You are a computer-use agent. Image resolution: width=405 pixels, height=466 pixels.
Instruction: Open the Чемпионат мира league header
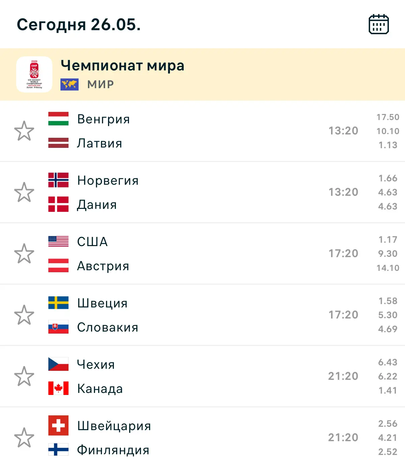203,74
